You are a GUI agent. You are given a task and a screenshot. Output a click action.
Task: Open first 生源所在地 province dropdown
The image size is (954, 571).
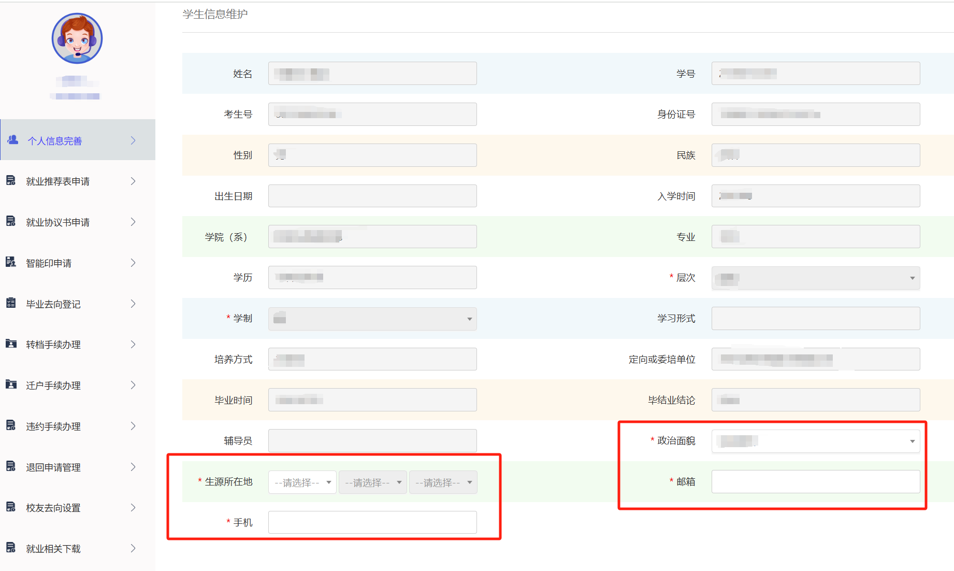coord(302,482)
